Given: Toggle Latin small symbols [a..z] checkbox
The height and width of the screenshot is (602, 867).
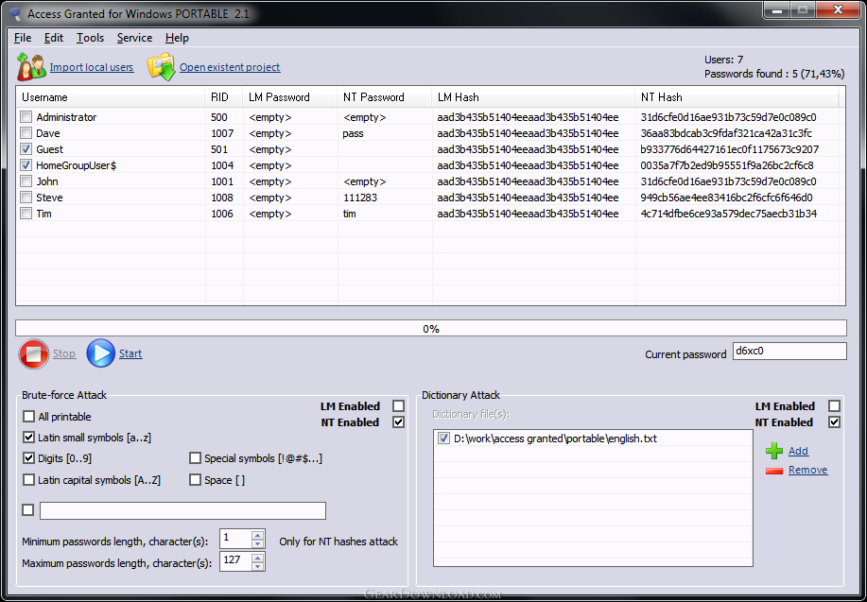Looking at the screenshot, I should click(28, 438).
